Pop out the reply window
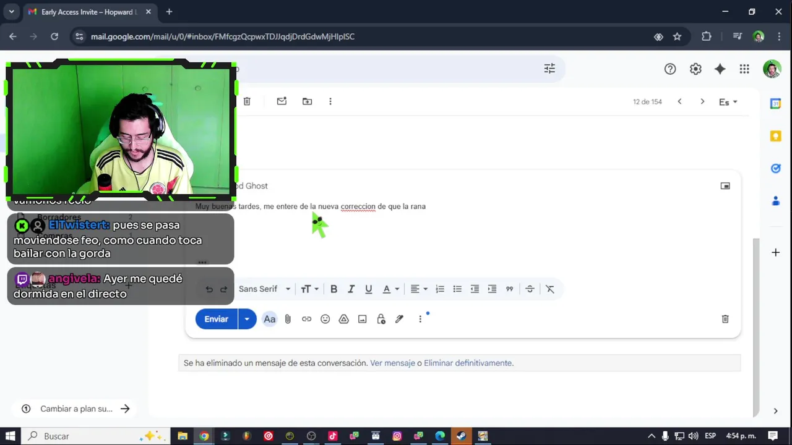This screenshot has height=445, width=792. point(725,186)
